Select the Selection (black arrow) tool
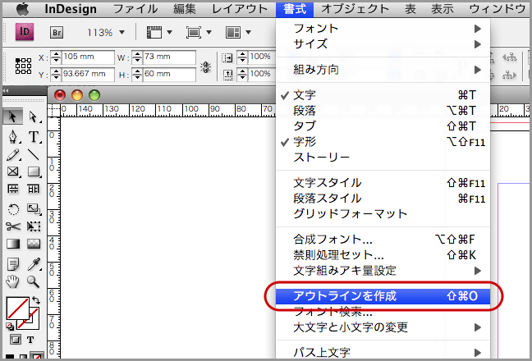The width and height of the screenshot is (532, 361). coord(12,117)
